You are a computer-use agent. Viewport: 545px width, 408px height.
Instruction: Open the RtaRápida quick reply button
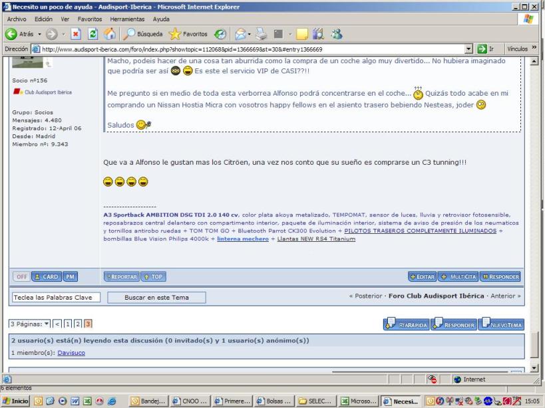click(407, 324)
